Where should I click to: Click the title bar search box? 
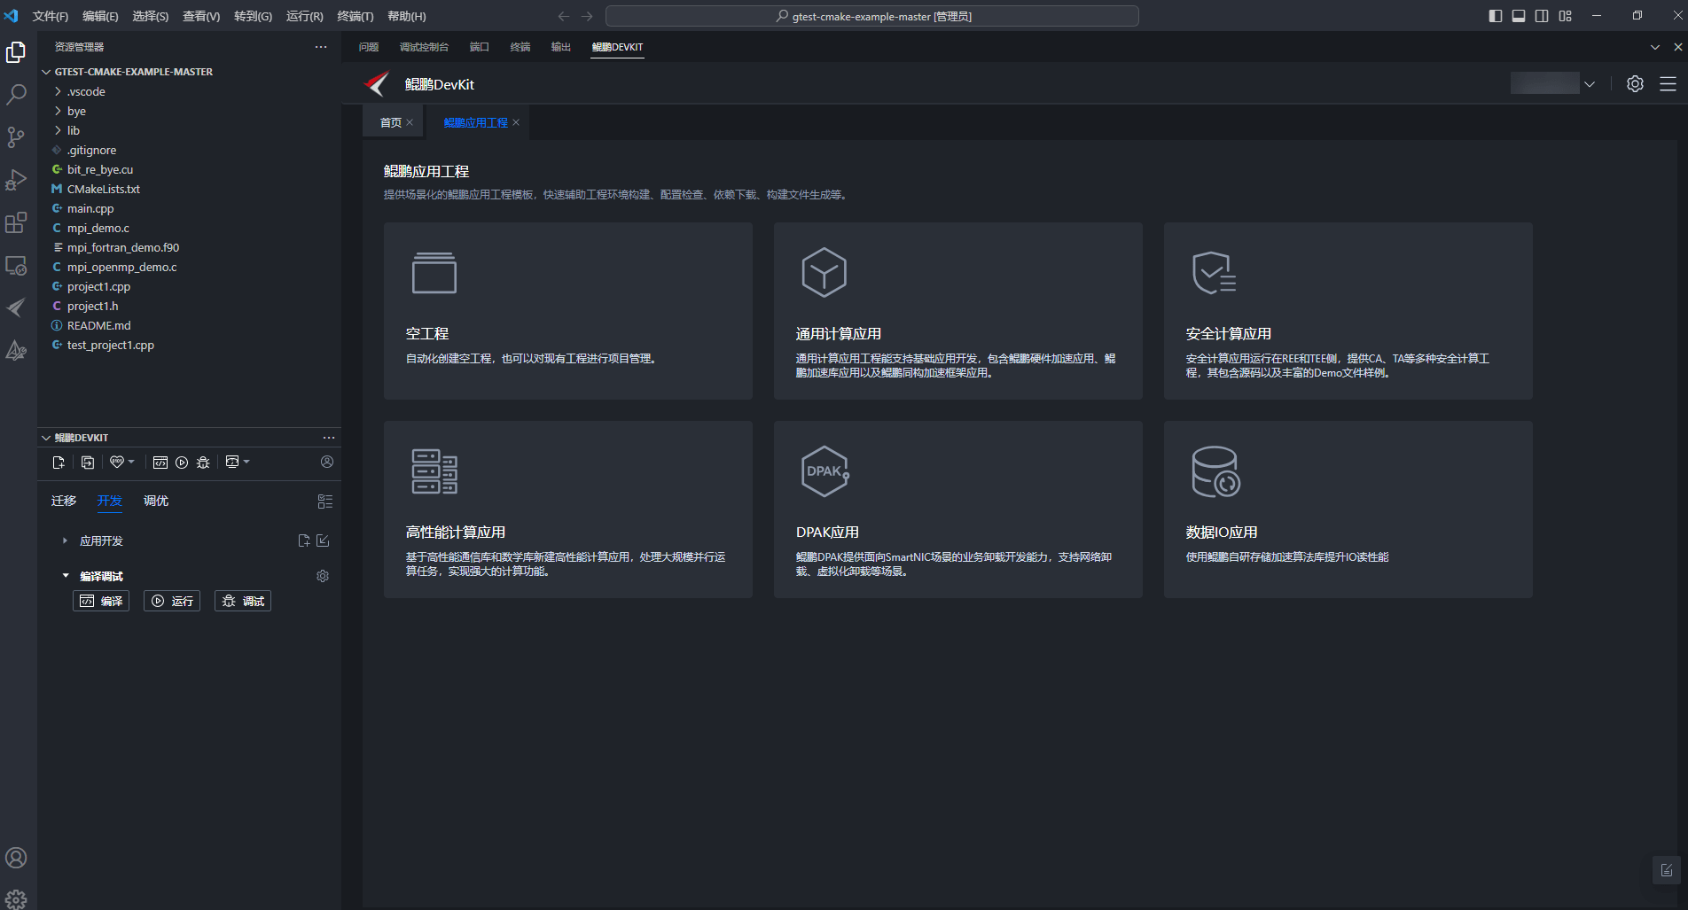(872, 16)
